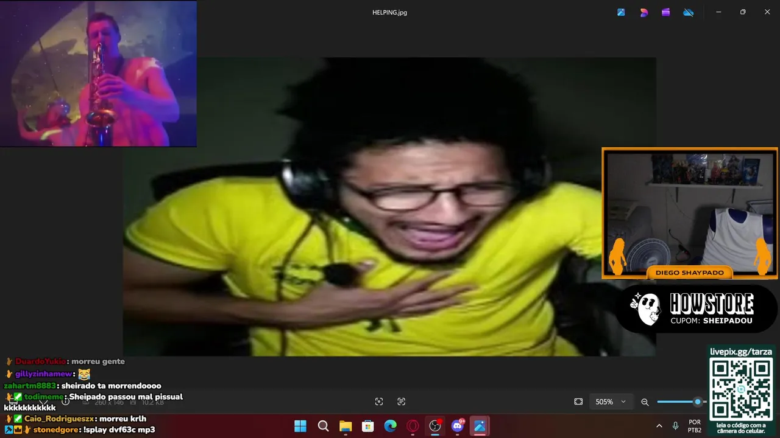This screenshot has width=780, height=438.
Task: Open the Photos gallery icon in title bar
Action: click(621, 12)
